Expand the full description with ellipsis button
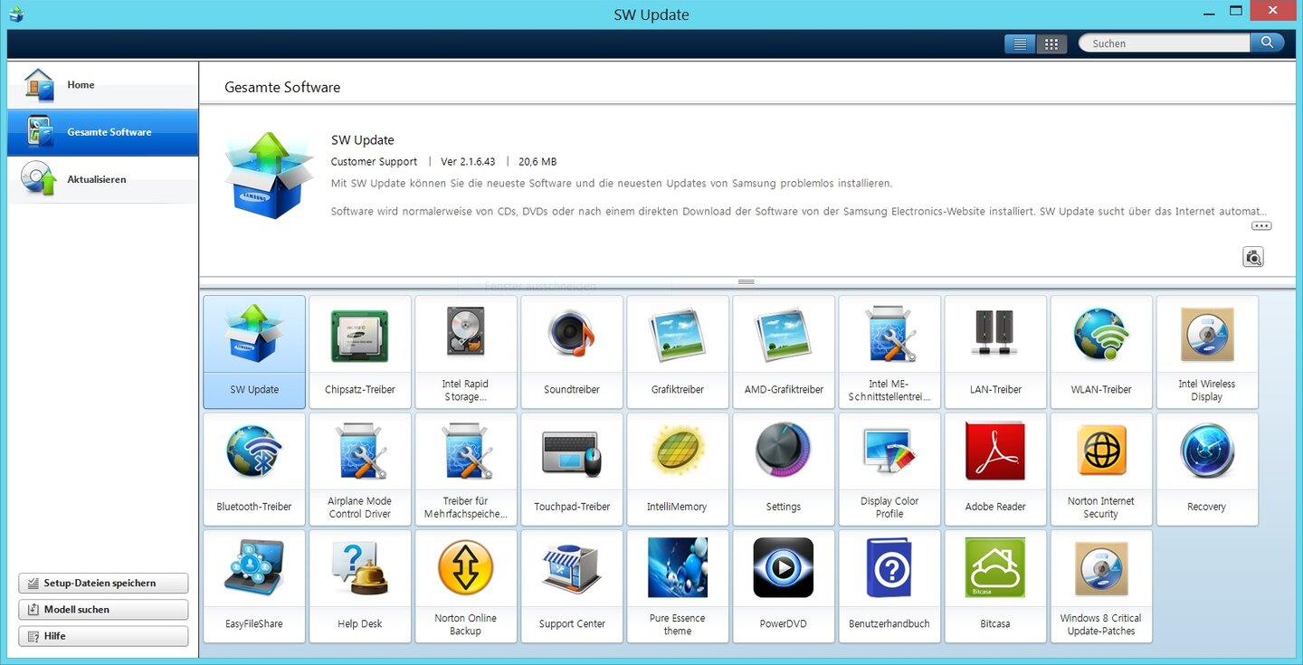The width and height of the screenshot is (1303, 665). click(1261, 226)
